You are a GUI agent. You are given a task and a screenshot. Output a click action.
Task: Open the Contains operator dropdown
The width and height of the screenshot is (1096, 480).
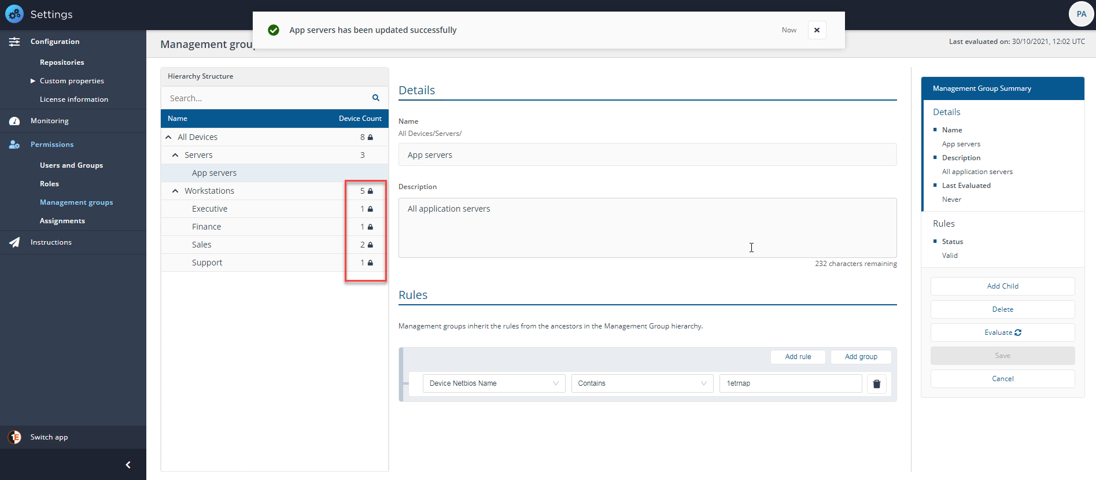pos(642,383)
